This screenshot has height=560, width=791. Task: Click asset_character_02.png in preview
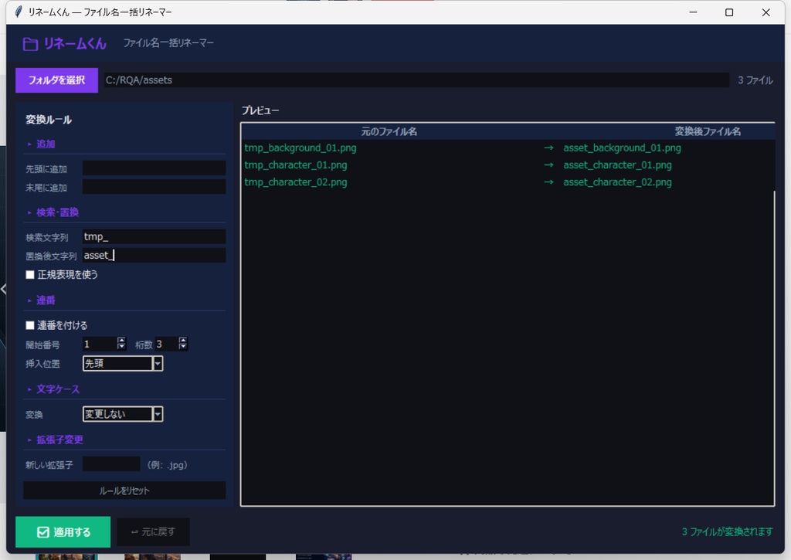pos(617,182)
